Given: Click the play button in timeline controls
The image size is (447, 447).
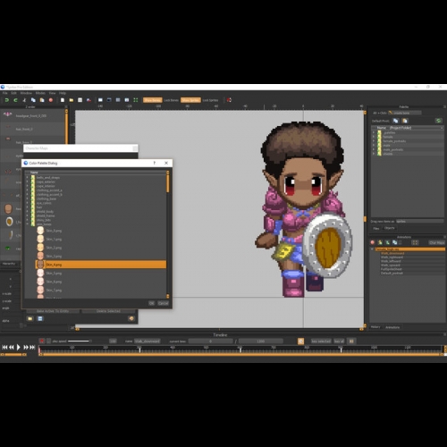Looking at the screenshot, I should [x=19, y=347].
